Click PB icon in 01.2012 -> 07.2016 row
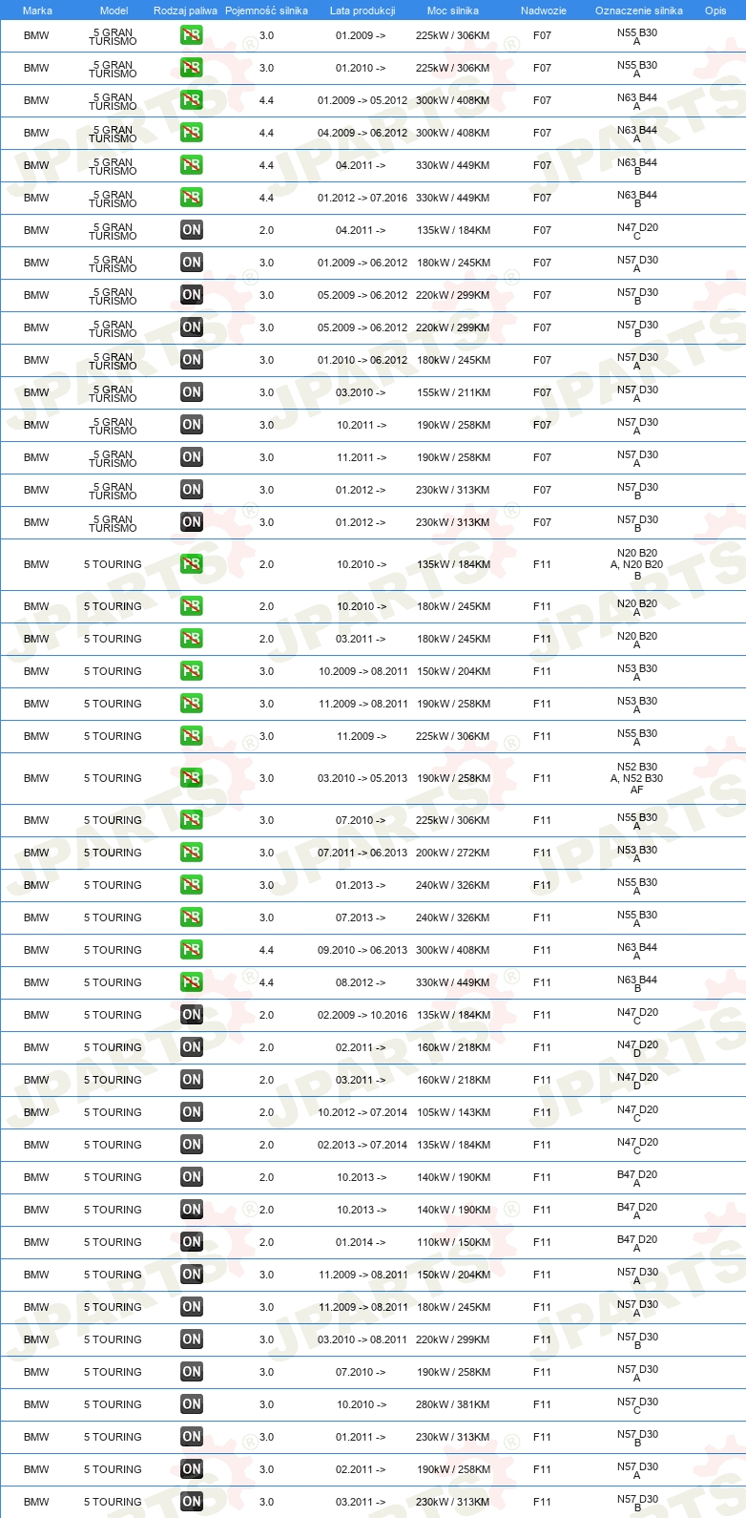 (192, 198)
